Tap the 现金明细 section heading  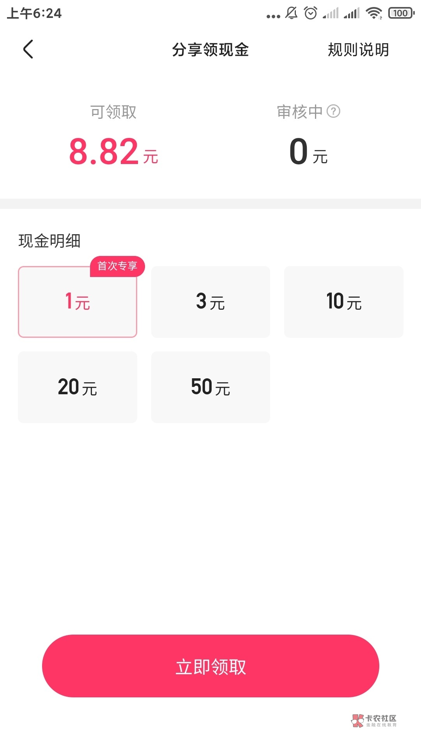[x=50, y=241]
